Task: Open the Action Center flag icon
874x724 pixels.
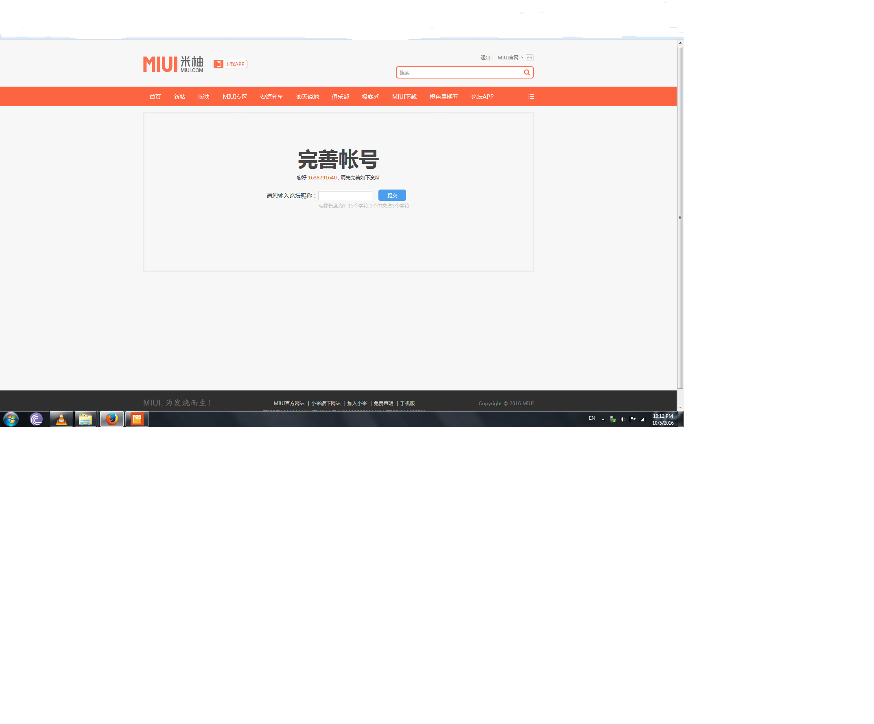Action: 632,419
